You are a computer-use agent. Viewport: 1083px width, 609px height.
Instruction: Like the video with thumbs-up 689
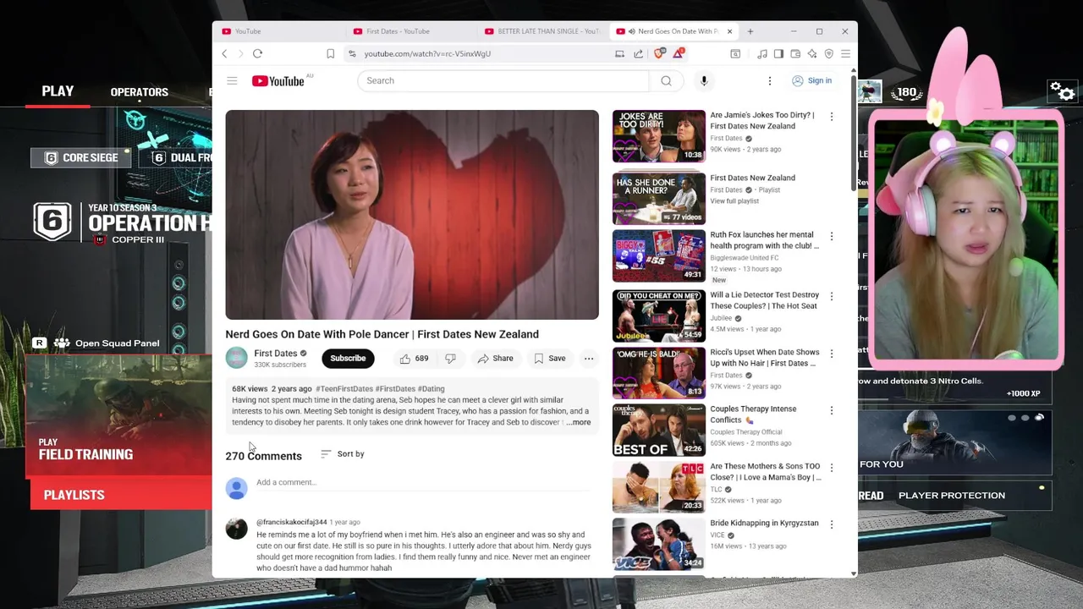pyautogui.click(x=415, y=359)
